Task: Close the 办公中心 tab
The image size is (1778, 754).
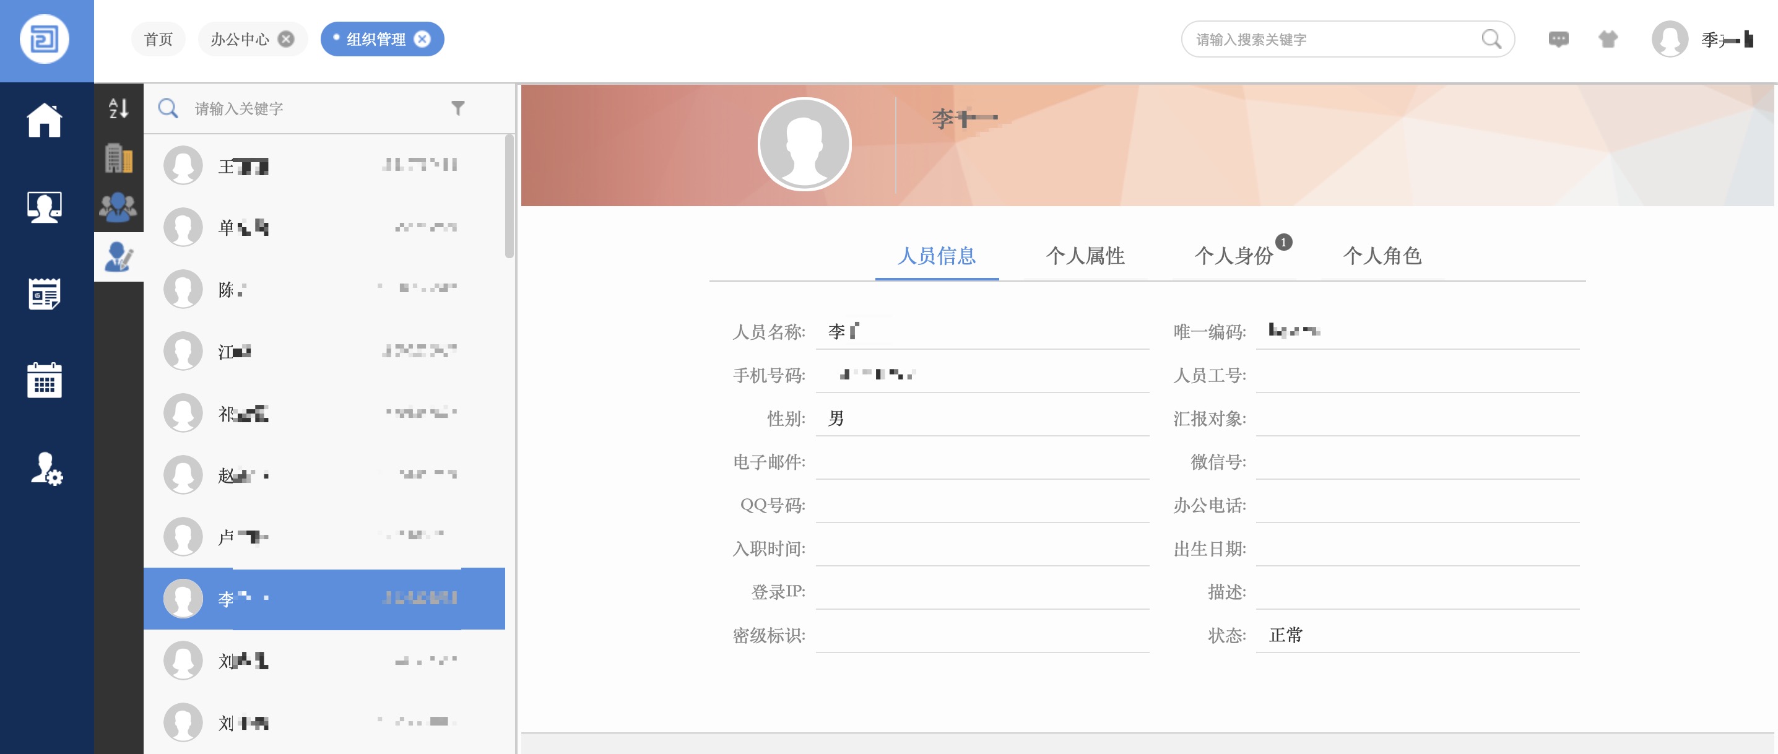Action: click(286, 40)
